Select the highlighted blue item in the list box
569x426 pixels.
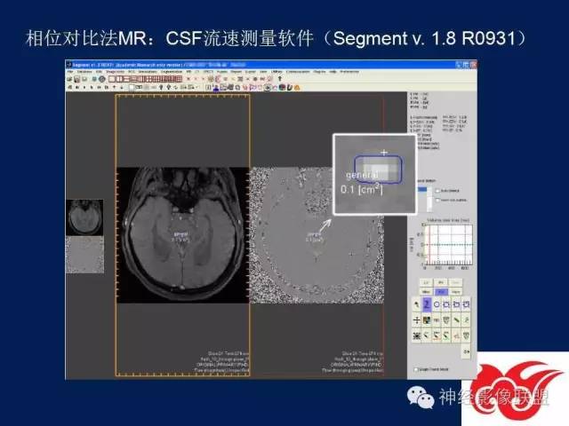pyautogui.click(x=421, y=189)
